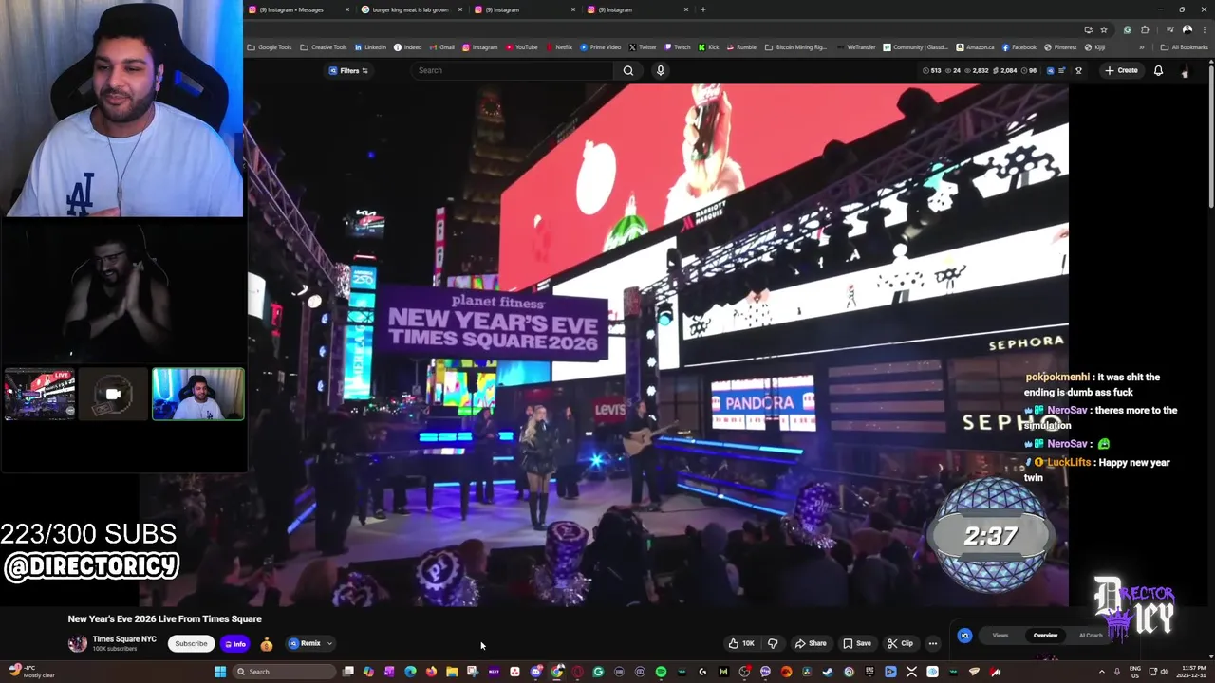Open File Explorer from the taskbar
Viewport: 1215px width, 683px height.
click(453, 672)
